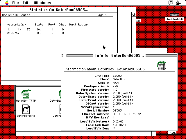This screenshot has height=139, width=186.
Task: Open the Apple menu
Action: click(x=7, y=3)
